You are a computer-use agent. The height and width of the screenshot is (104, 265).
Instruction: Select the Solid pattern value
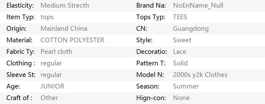[180, 63]
